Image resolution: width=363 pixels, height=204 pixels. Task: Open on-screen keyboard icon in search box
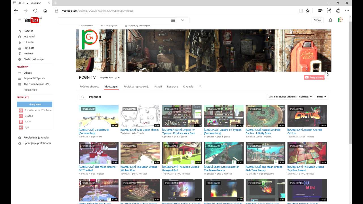tap(173, 20)
